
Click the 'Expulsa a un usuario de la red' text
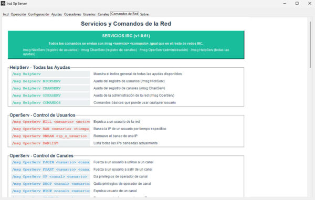[117, 122]
